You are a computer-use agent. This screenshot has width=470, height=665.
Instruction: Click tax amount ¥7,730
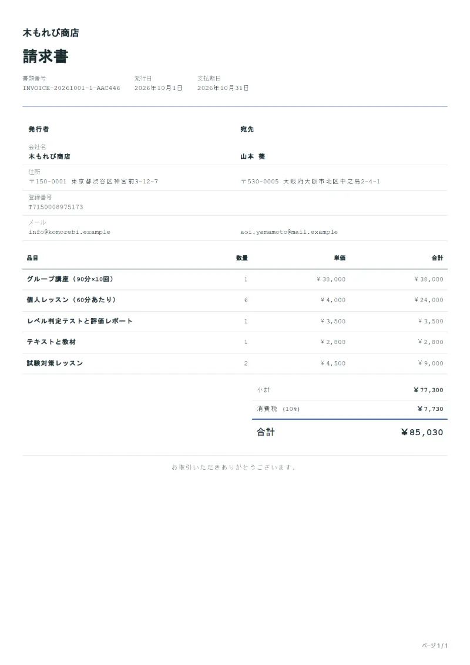[x=430, y=409]
